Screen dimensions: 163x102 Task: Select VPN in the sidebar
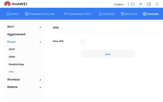(x=11, y=72)
